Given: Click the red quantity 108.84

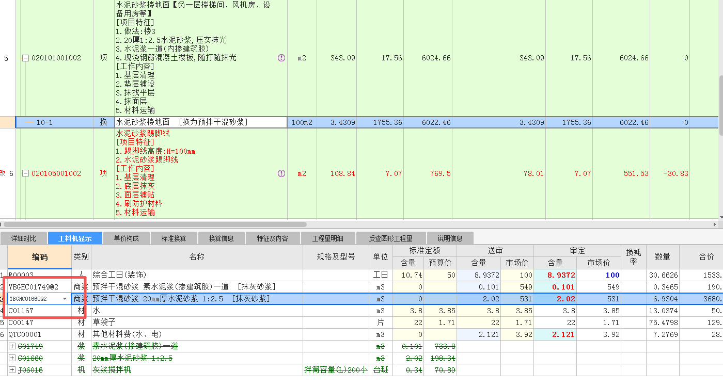Looking at the screenshot, I should pos(343,173).
